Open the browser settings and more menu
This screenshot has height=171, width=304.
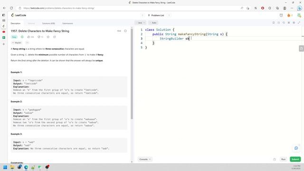tap(292, 8)
